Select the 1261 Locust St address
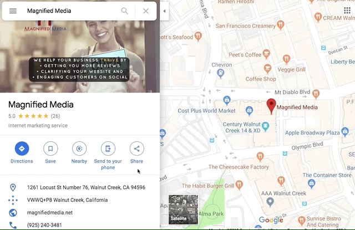355x230 pixels. [86, 187]
